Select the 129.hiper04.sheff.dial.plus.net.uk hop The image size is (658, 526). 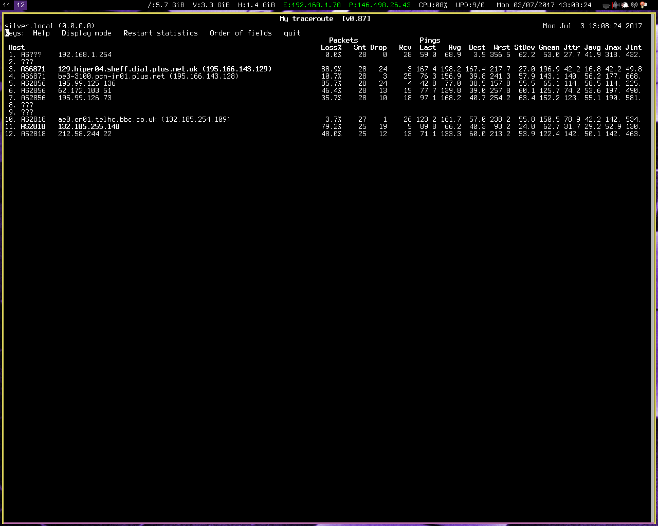tap(164, 69)
